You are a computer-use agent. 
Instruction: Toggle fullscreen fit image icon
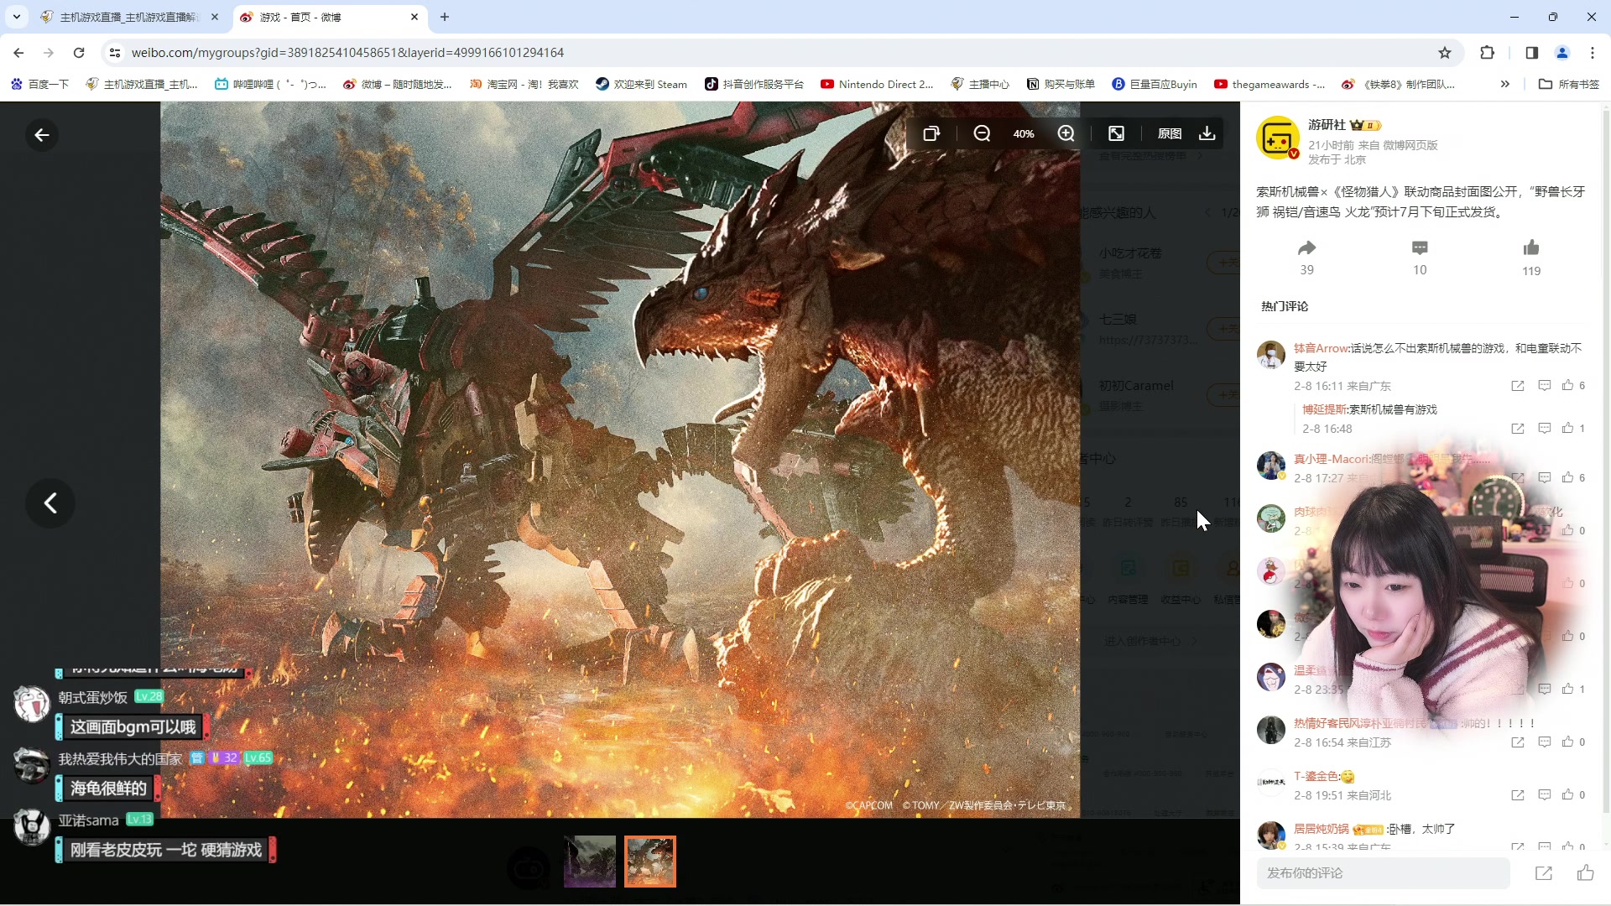(1116, 133)
